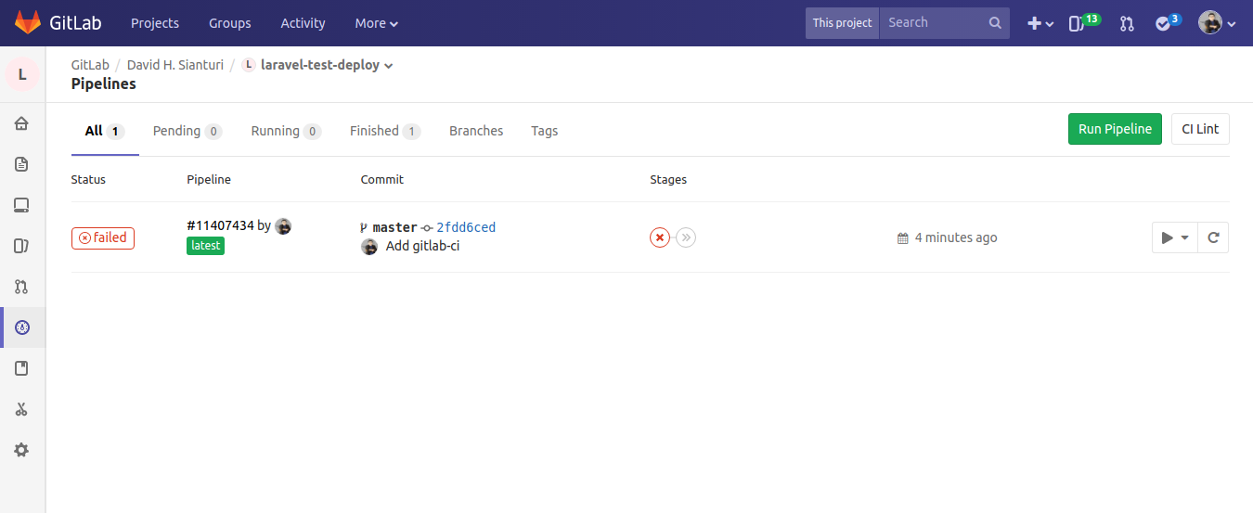Expand the More menu in navbar

point(377,23)
